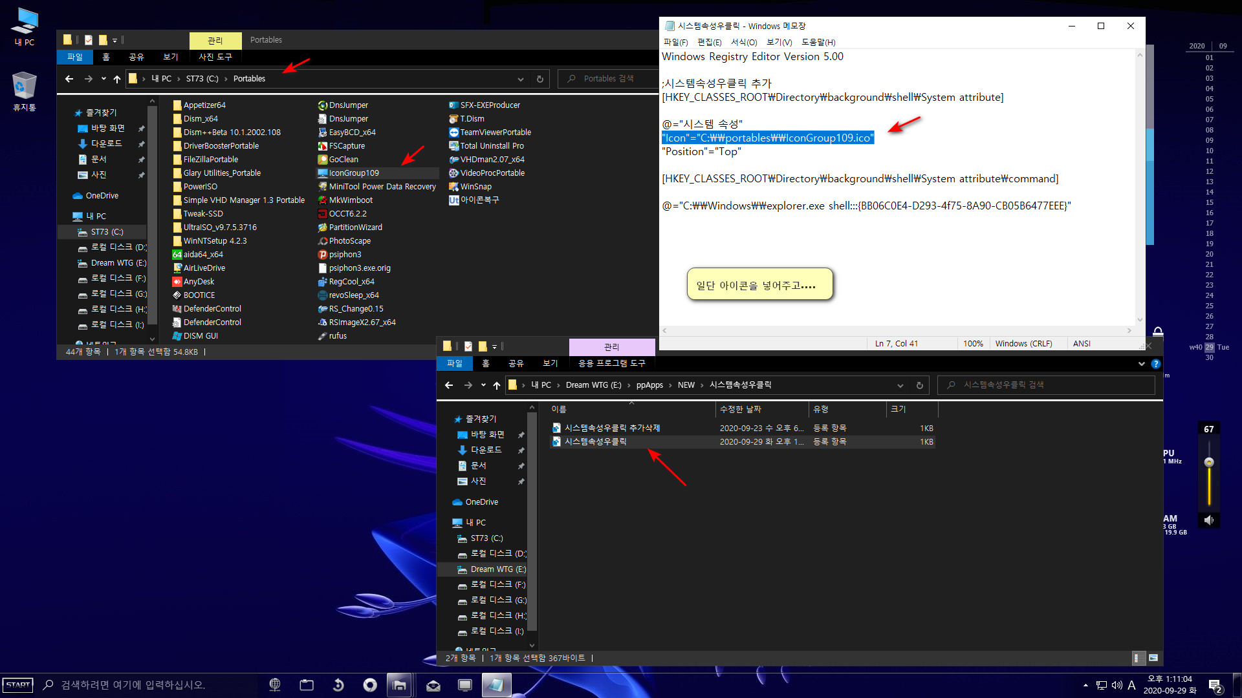Open address history dropdown in Portables window

[521, 79]
